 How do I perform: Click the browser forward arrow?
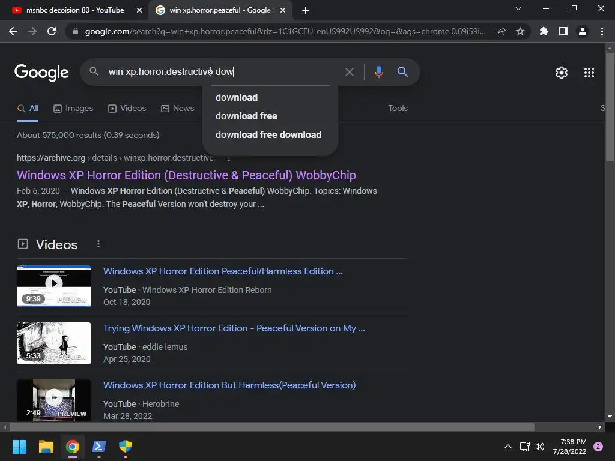(32, 31)
